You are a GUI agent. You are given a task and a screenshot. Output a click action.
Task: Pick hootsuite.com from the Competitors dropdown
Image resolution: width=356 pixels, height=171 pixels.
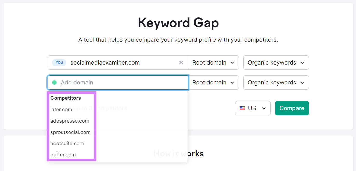click(67, 143)
